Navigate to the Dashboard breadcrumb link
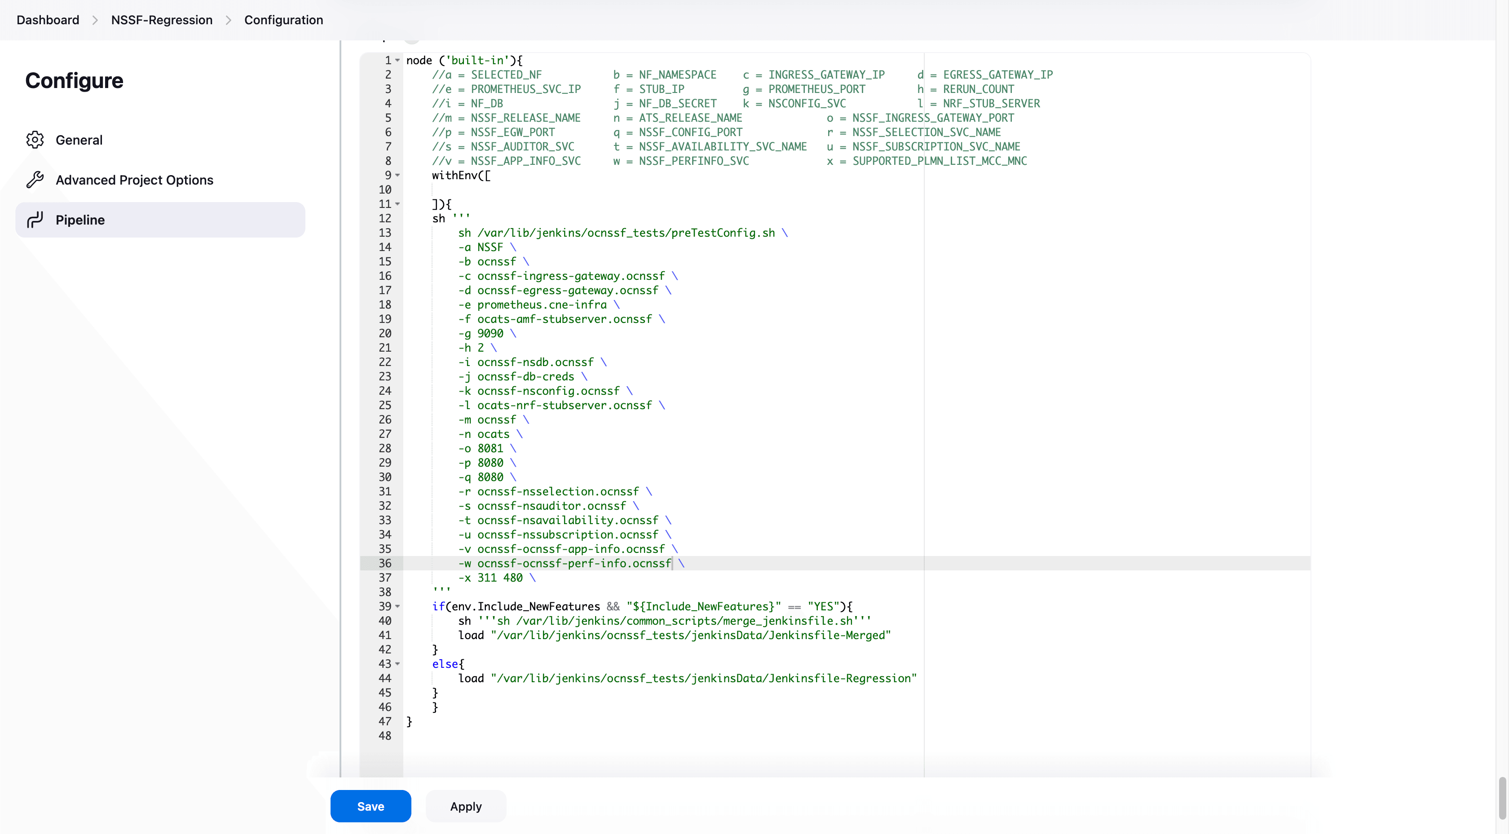 click(48, 20)
